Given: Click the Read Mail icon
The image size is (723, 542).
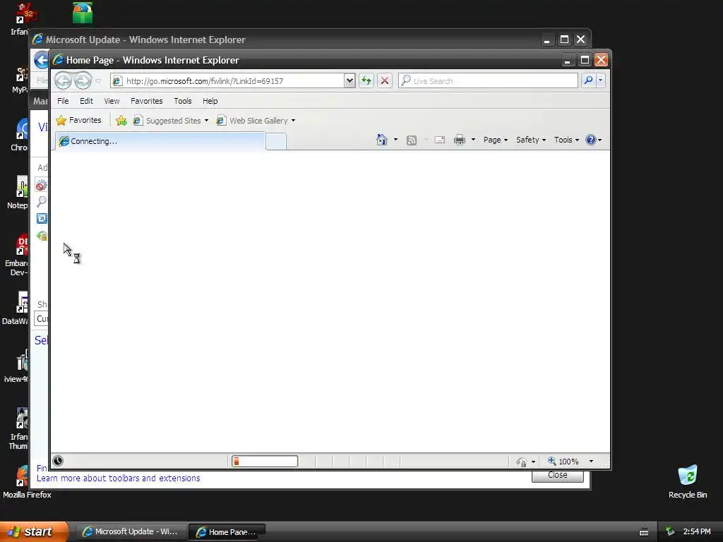Looking at the screenshot, I should (440, 140).
